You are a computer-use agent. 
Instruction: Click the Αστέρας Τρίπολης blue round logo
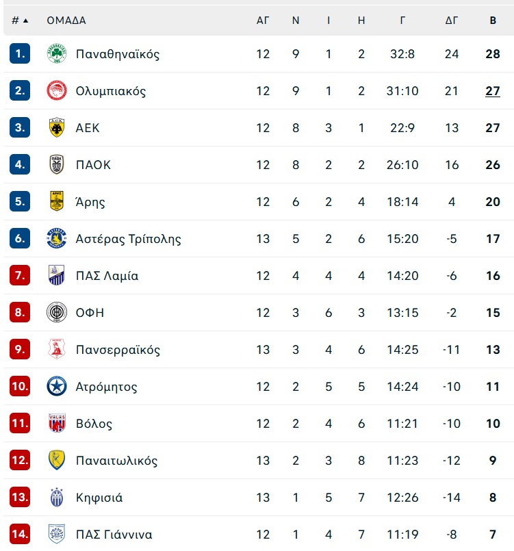coord(57,238)
